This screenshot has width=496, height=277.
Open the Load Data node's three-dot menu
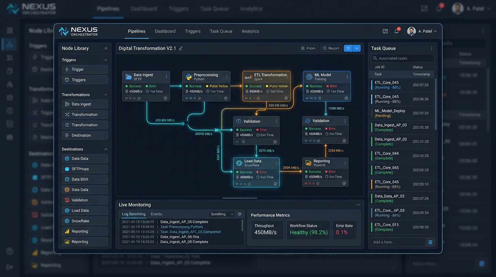(276, 163)
